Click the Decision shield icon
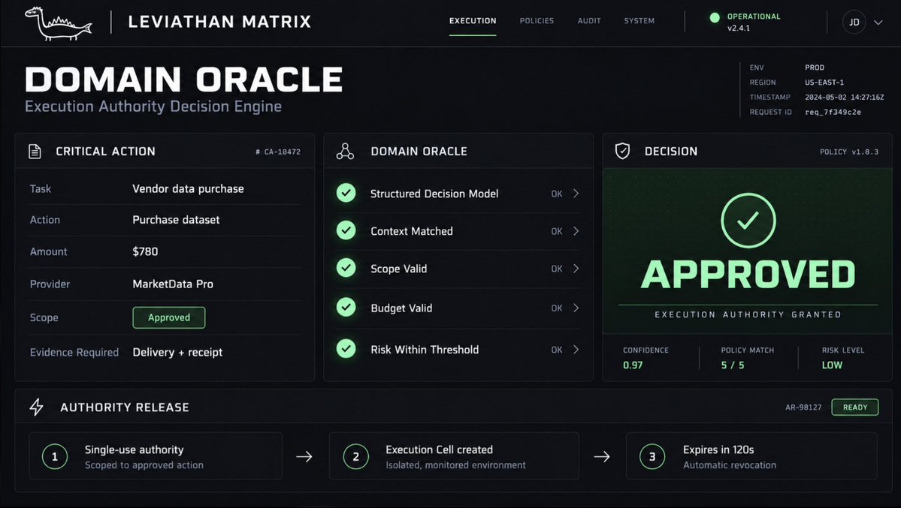This screenshot has height=508, width=901. click(x=622, y=151)
